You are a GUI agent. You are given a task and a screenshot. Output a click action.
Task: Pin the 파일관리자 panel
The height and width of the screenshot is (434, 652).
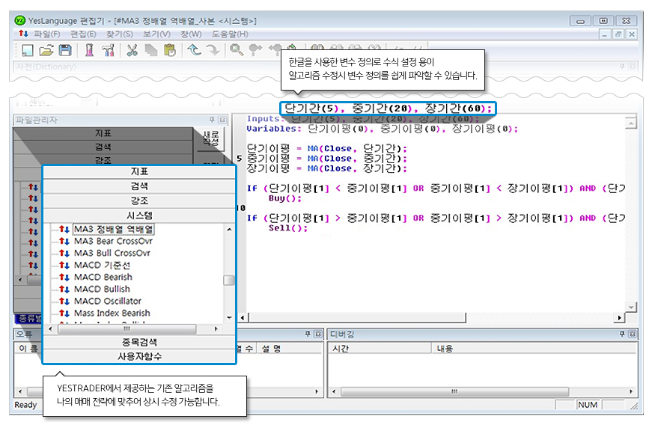(212, 120)
